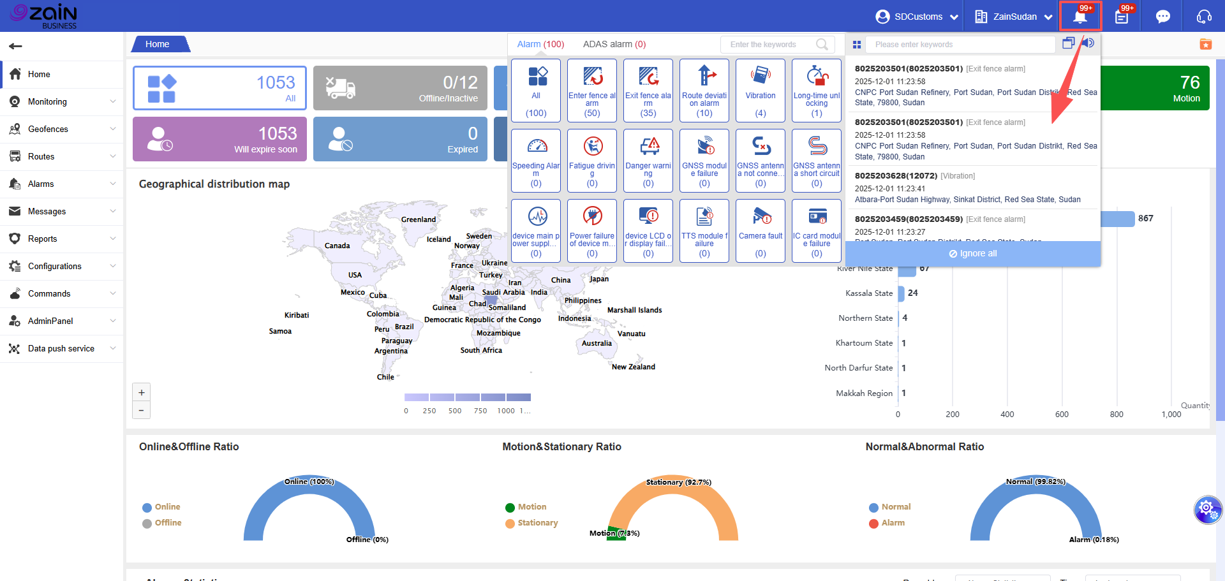1225x581 pixels.
Task: Zoom in on the distribution map
Action: point(141,392)
